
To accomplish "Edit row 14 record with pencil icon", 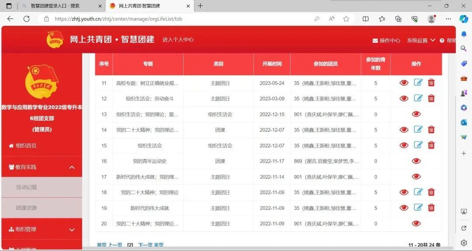I will click(418, 129).
